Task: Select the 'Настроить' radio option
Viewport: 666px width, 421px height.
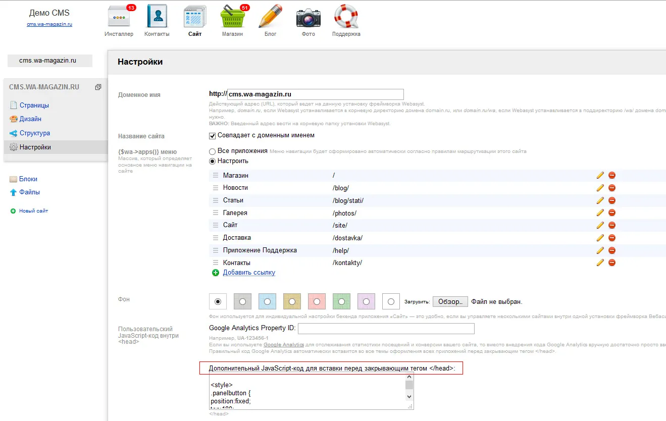Action: pos(213,161)
